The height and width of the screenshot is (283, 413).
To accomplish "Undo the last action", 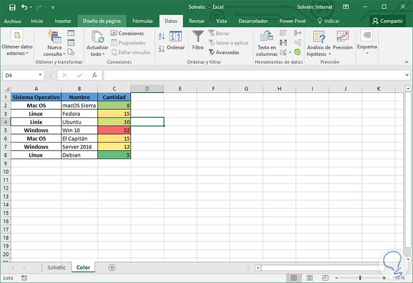I will [x=24, y=7].
